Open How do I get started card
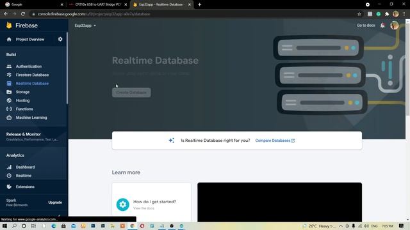The image size is (410, 230). tap(152, 203)
